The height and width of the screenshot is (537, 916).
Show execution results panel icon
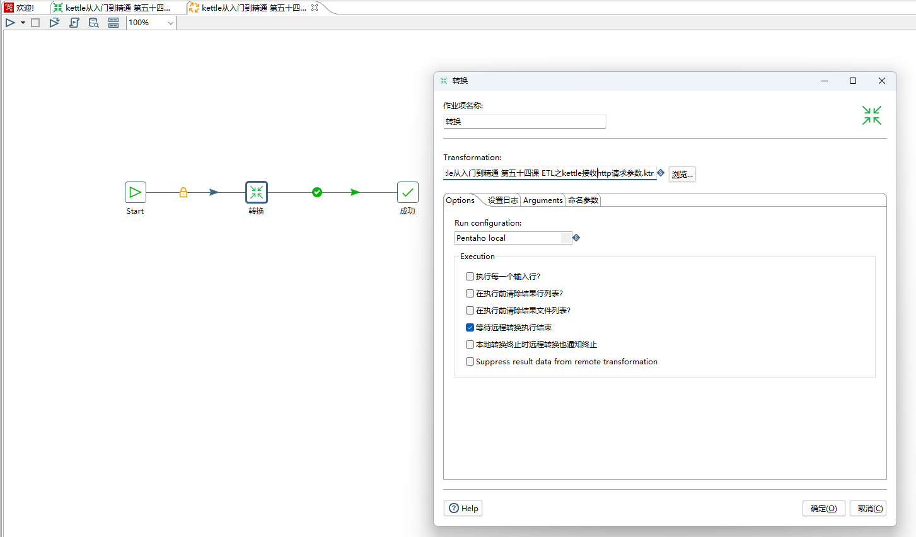(113, 23)
